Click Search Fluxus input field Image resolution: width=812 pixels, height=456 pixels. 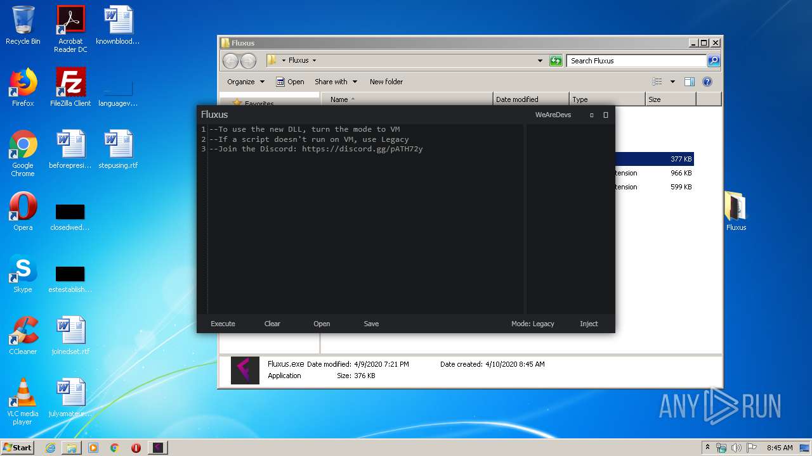tap(636, 61)
